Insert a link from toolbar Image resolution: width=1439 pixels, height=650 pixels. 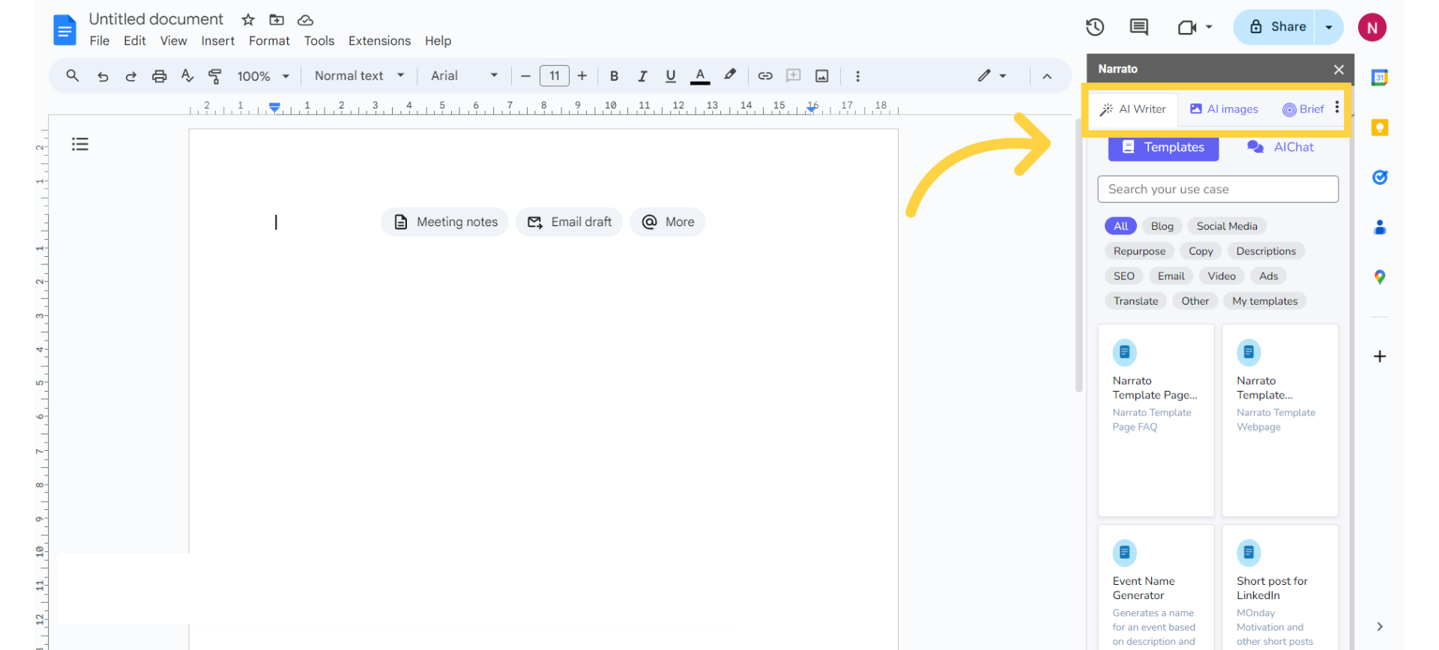click(x=765, y=76)
